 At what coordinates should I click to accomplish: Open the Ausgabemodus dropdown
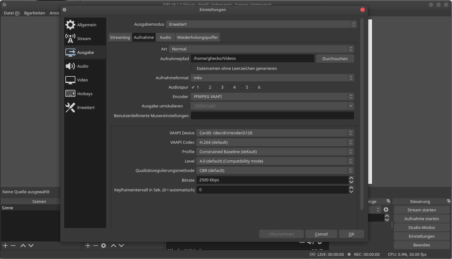[261, 24]
